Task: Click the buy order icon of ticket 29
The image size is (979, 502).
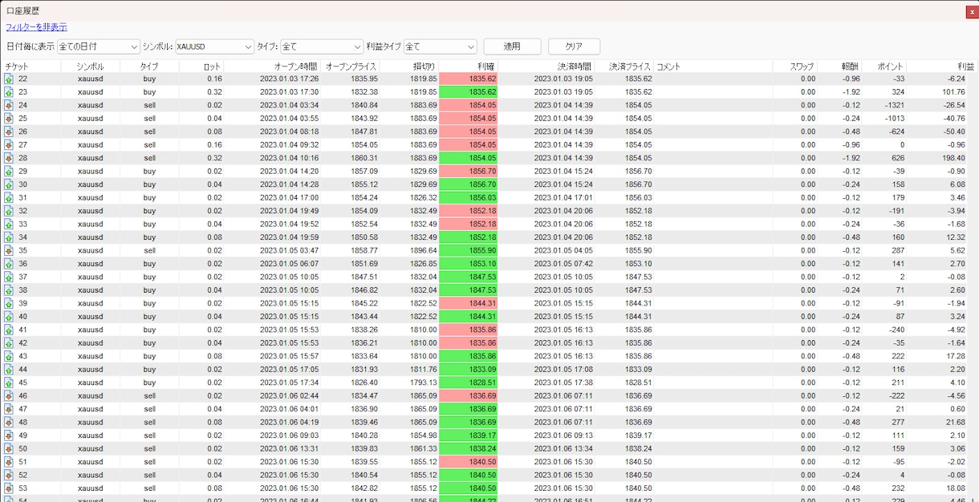Action: pyautogui.click(x=9, y=172)
